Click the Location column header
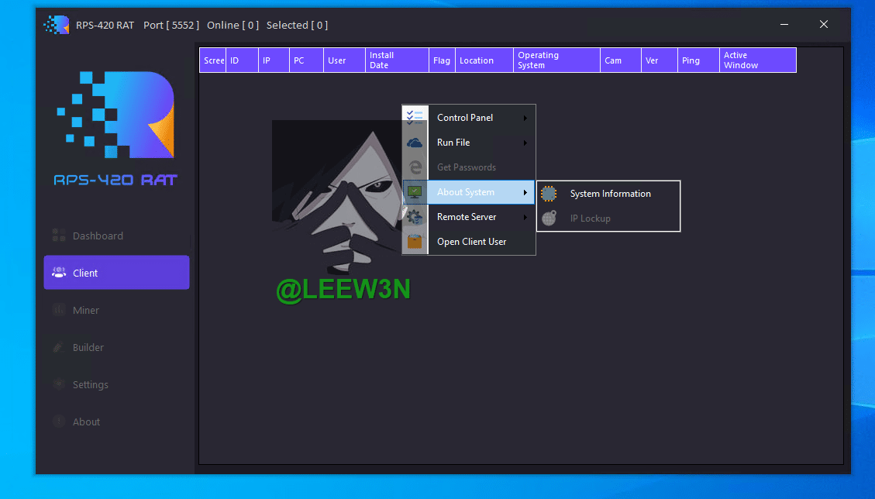875x499 pixels. pyautogui.click(x=484, y=60)
